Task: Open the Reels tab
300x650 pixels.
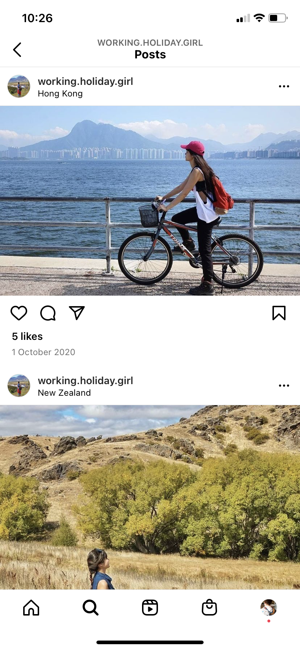Action: [150, 608]
